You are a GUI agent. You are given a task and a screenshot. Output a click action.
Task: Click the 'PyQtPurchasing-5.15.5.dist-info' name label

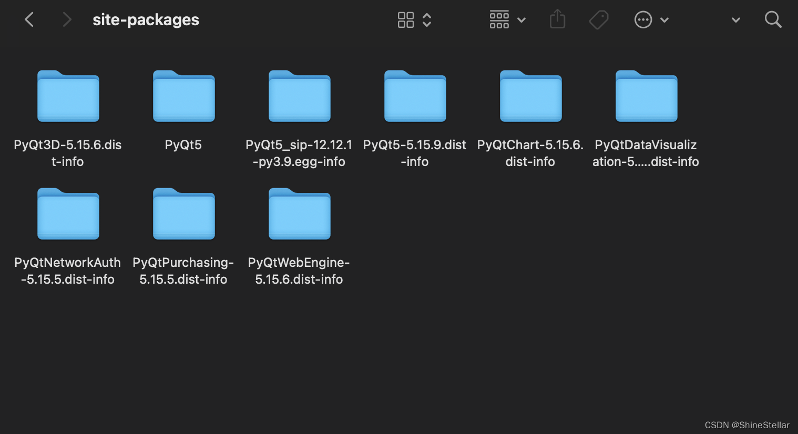tap(183, 271)
